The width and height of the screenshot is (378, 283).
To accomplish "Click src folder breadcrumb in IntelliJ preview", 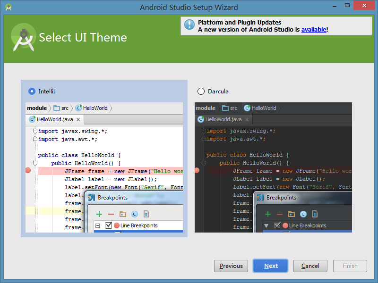I will [61, 108].
